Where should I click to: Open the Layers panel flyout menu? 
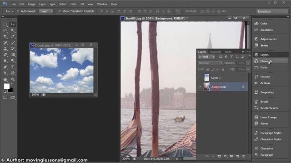tap(249, 52)
